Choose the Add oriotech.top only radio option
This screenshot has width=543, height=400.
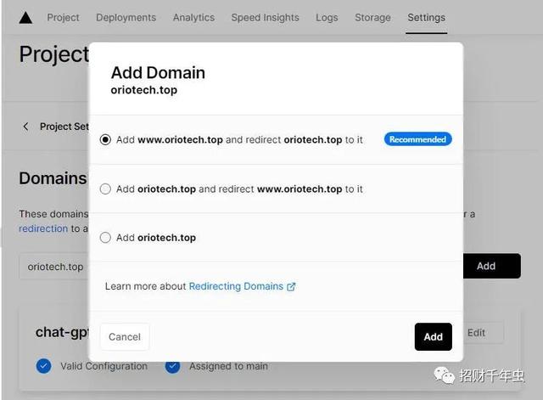pyautogui.click(x=106, y=238)
